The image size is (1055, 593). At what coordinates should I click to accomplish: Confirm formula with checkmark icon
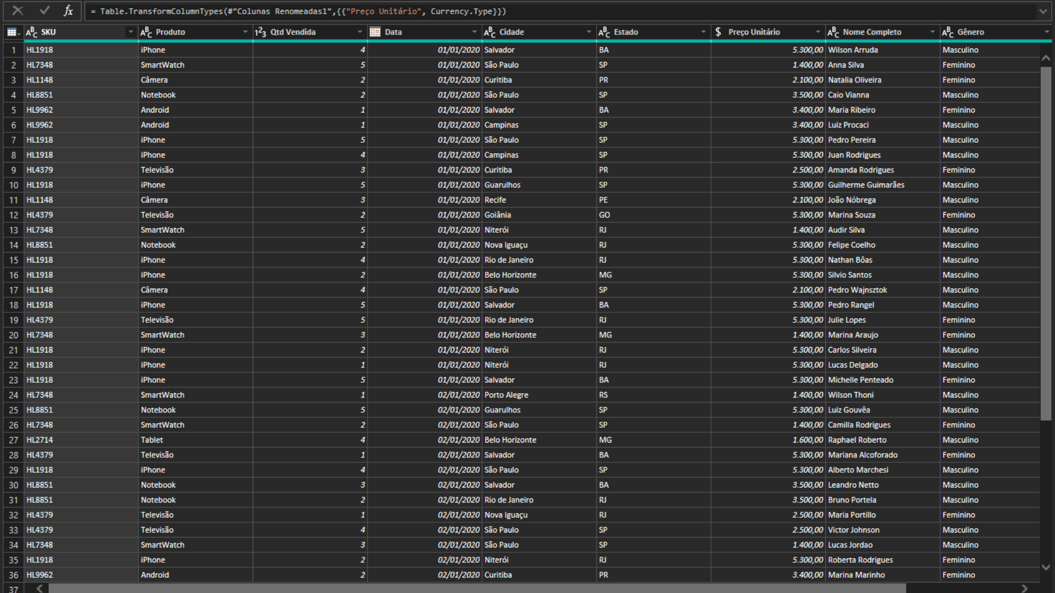click(x=45, y=10)
